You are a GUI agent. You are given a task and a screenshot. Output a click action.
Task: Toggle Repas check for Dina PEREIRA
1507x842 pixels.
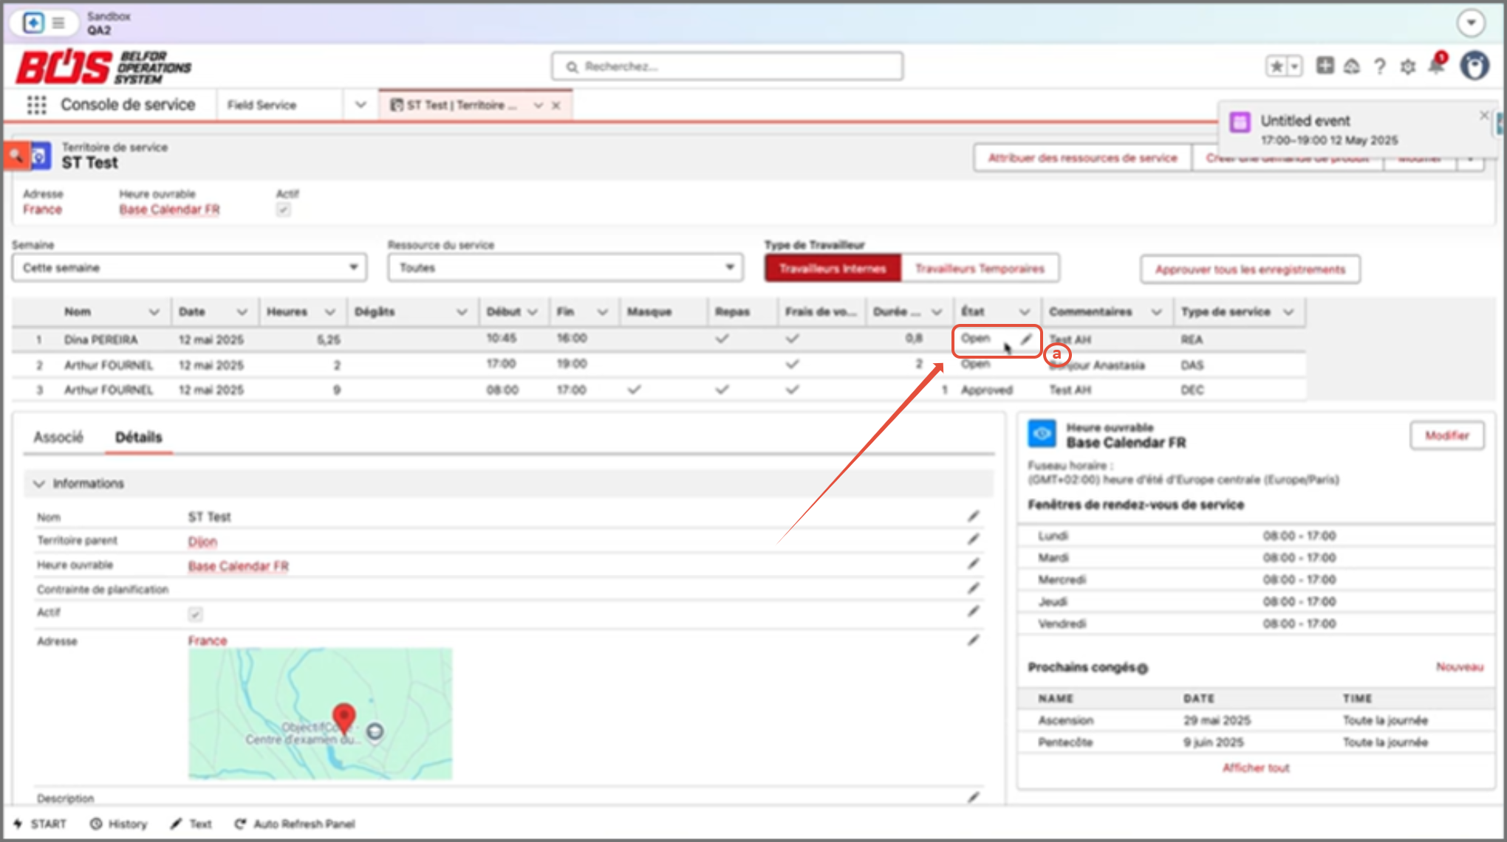(x=722, y=339)
